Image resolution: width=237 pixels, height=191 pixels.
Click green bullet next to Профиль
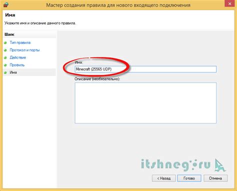point(5,65)
